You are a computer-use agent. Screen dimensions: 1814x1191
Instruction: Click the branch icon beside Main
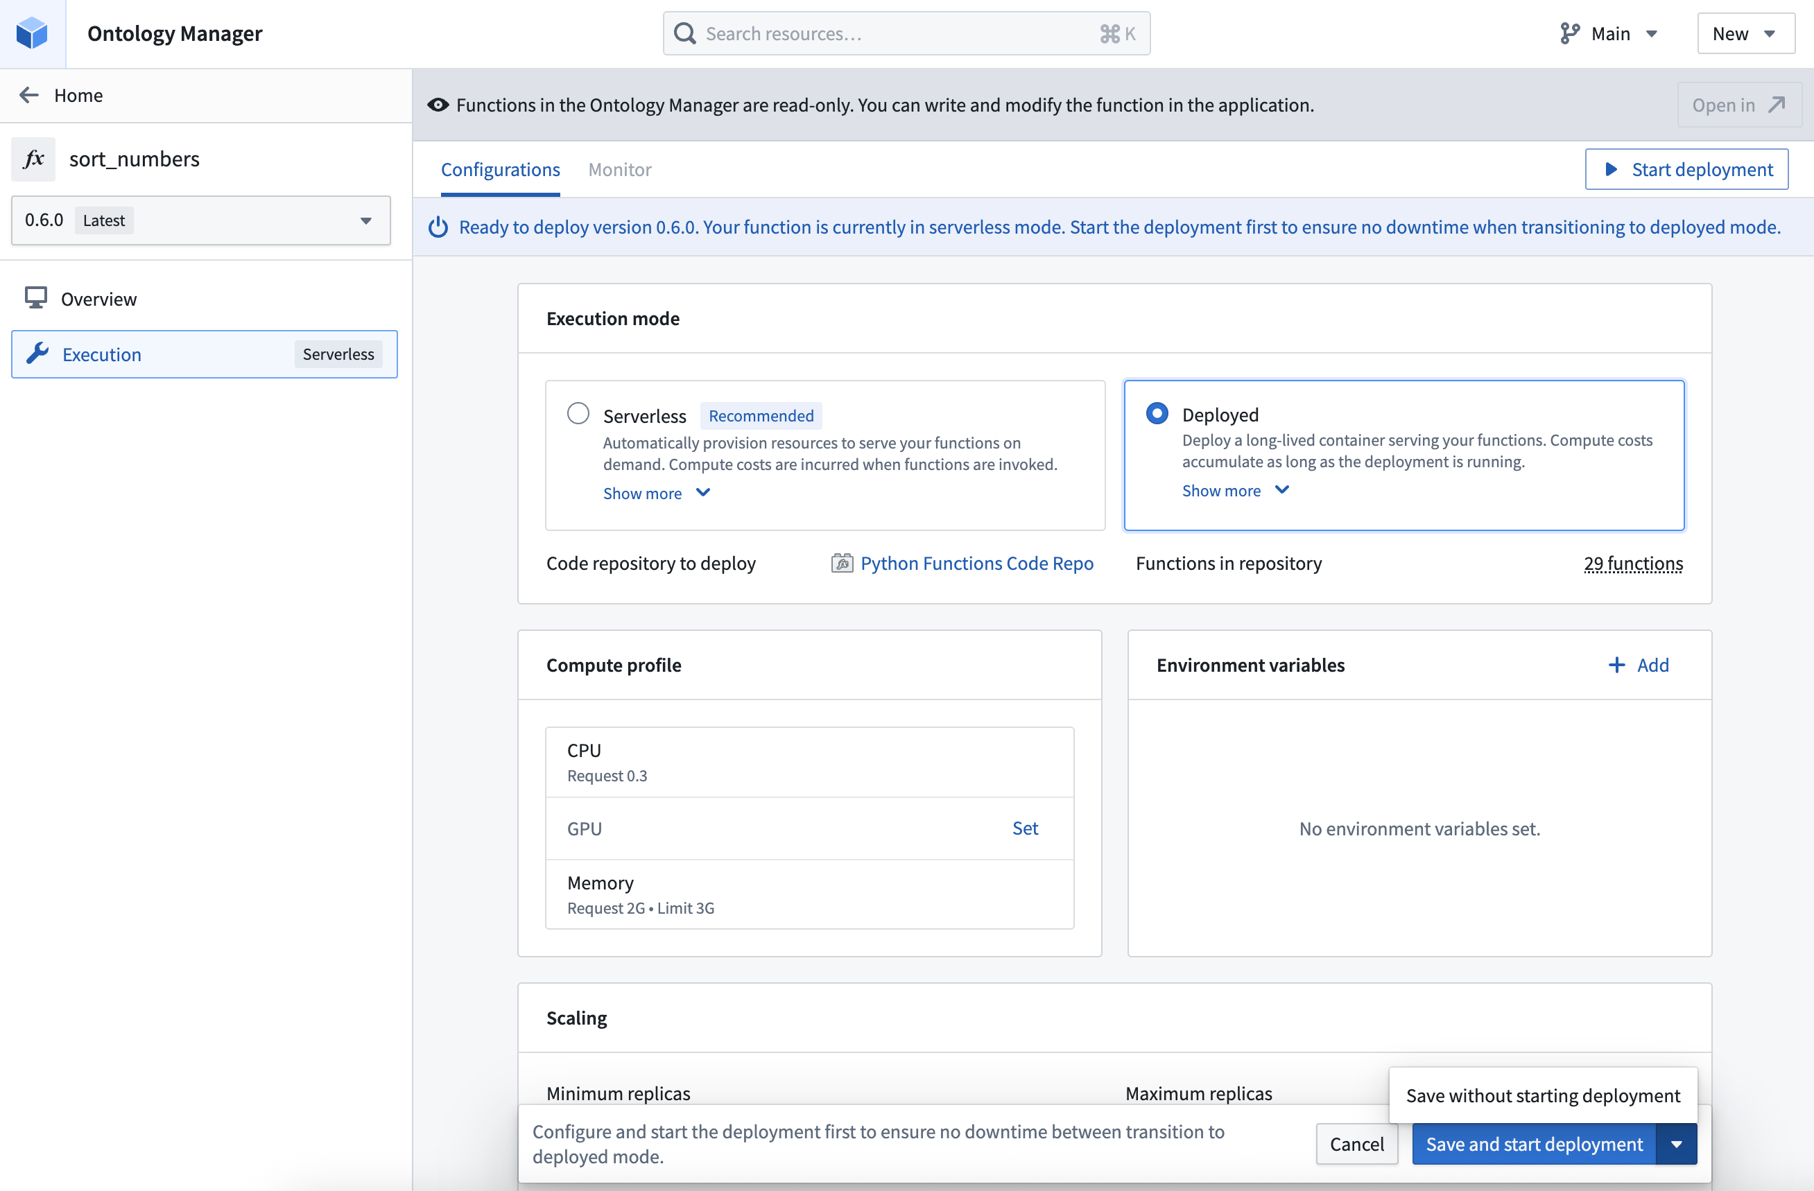click(x=1569, y=33)
